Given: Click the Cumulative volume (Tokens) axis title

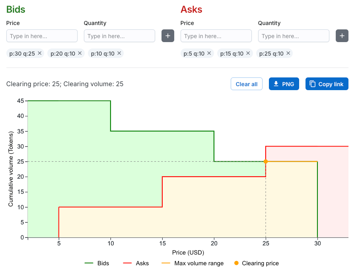Looking at the screenshot, I should 11,169.
